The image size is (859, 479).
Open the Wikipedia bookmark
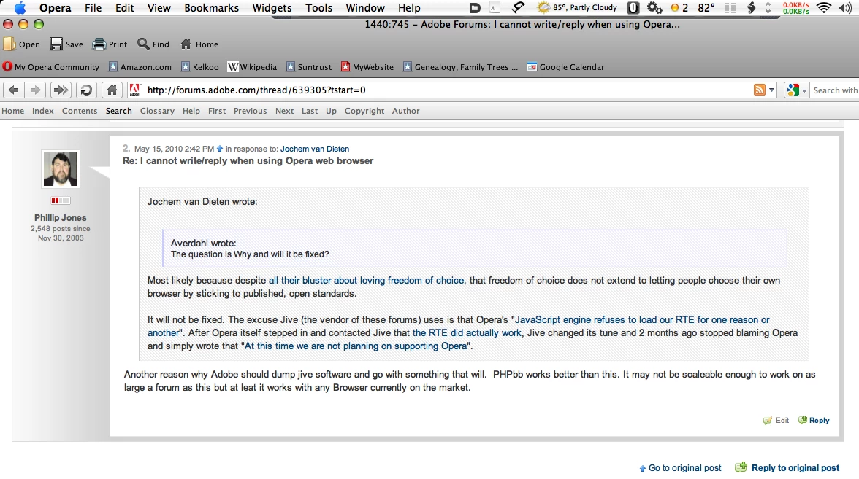click(x=252, y=67)
